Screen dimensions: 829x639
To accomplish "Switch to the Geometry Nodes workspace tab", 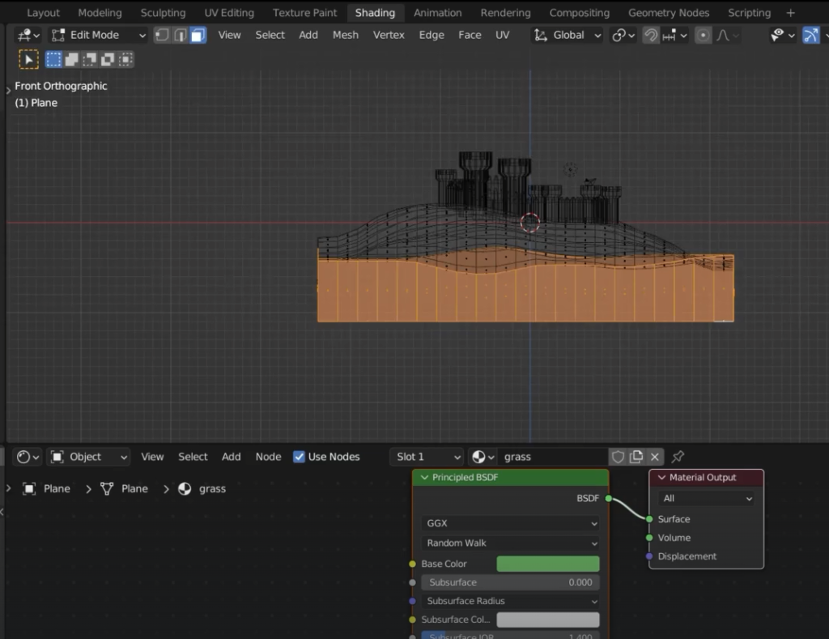I will [668, 13].
